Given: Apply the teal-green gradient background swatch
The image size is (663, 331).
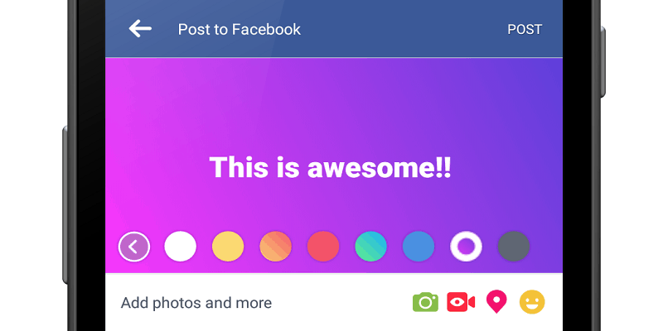Looking at the screenshot, I should point(370,246).
